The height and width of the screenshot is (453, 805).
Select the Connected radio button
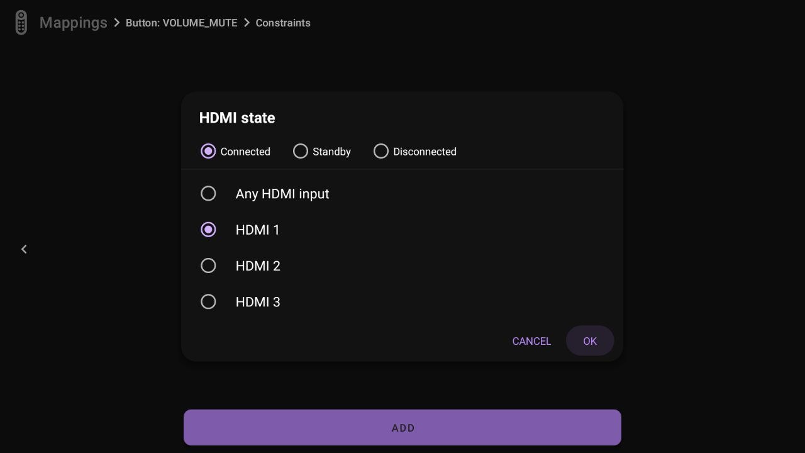point(208,151)
